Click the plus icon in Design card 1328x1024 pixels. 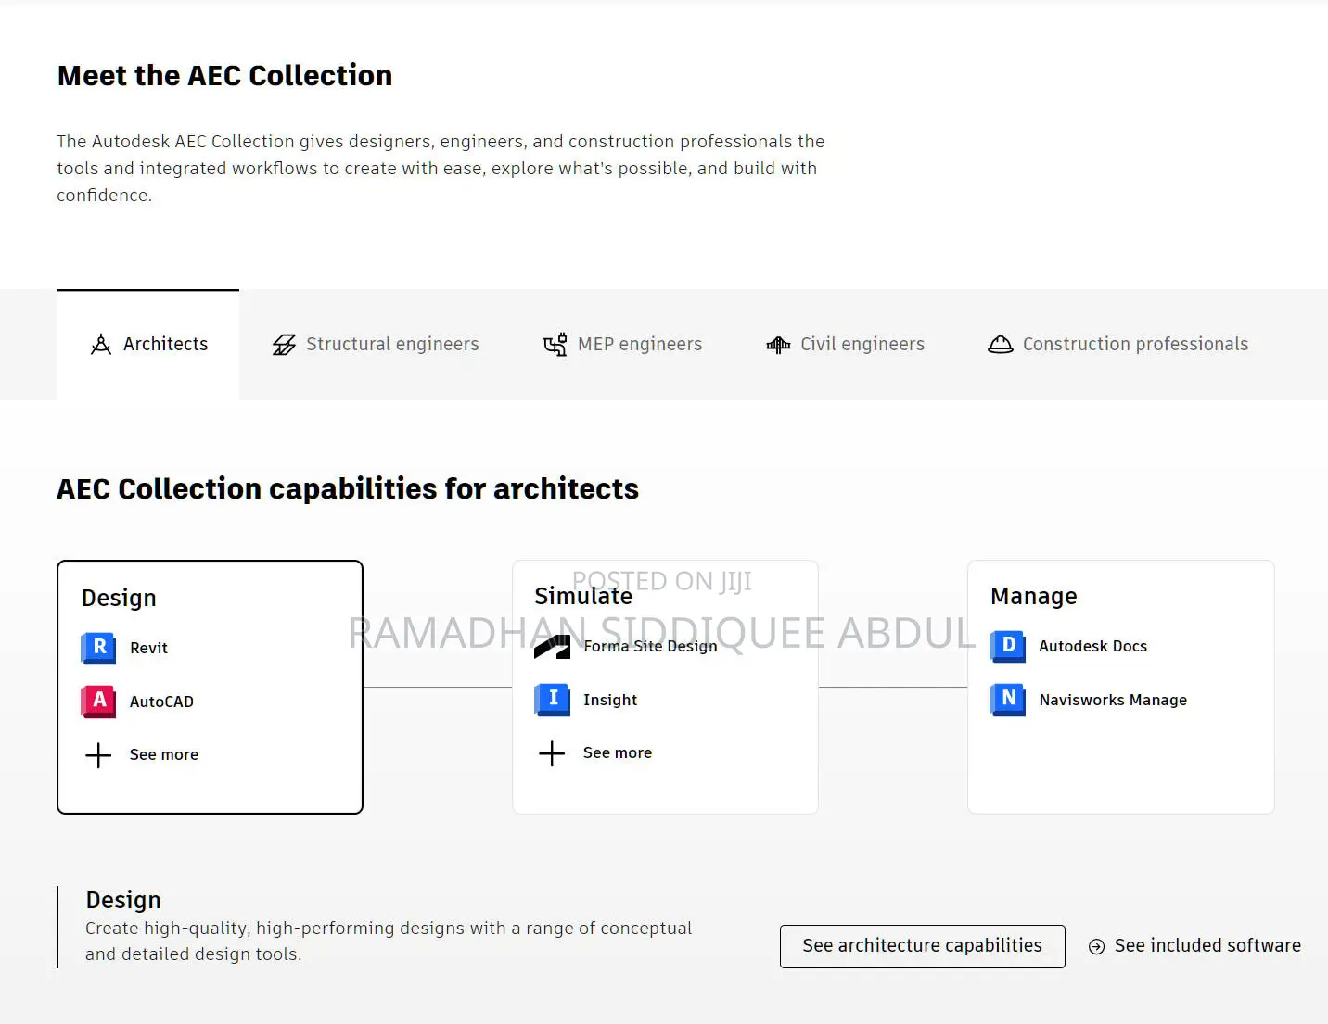[x=98, y=755]
